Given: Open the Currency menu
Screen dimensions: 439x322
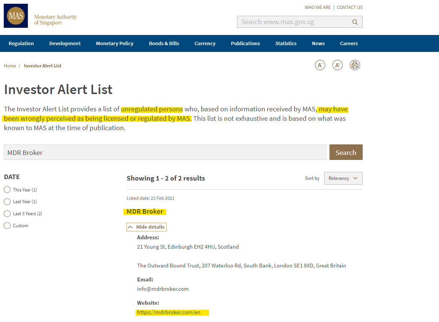Looking at the screenshot, I should tap(205, 43).
